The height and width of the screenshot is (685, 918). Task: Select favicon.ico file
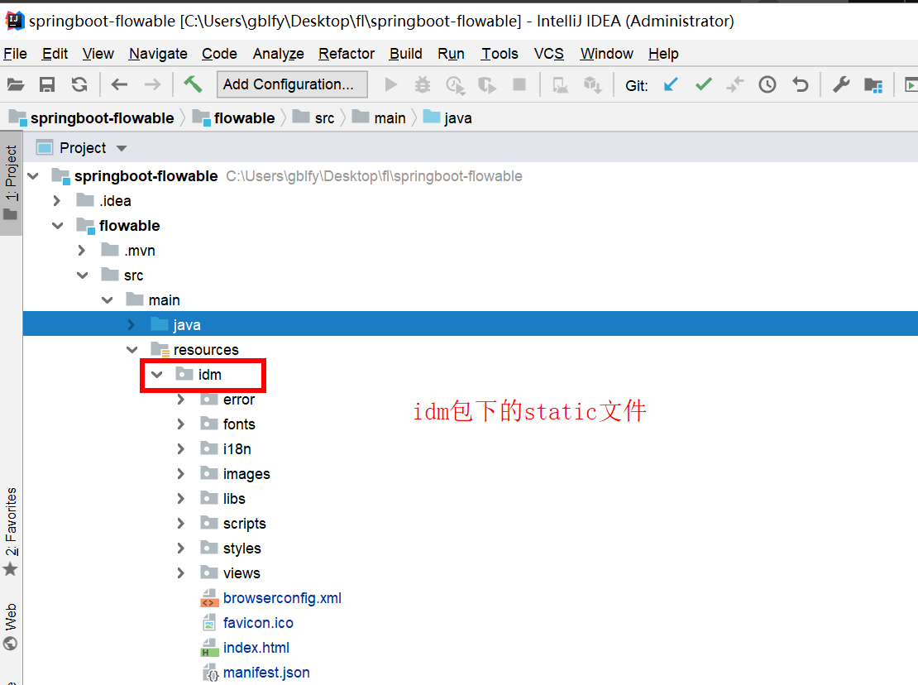pyautogui.click(x=257, y=623)
